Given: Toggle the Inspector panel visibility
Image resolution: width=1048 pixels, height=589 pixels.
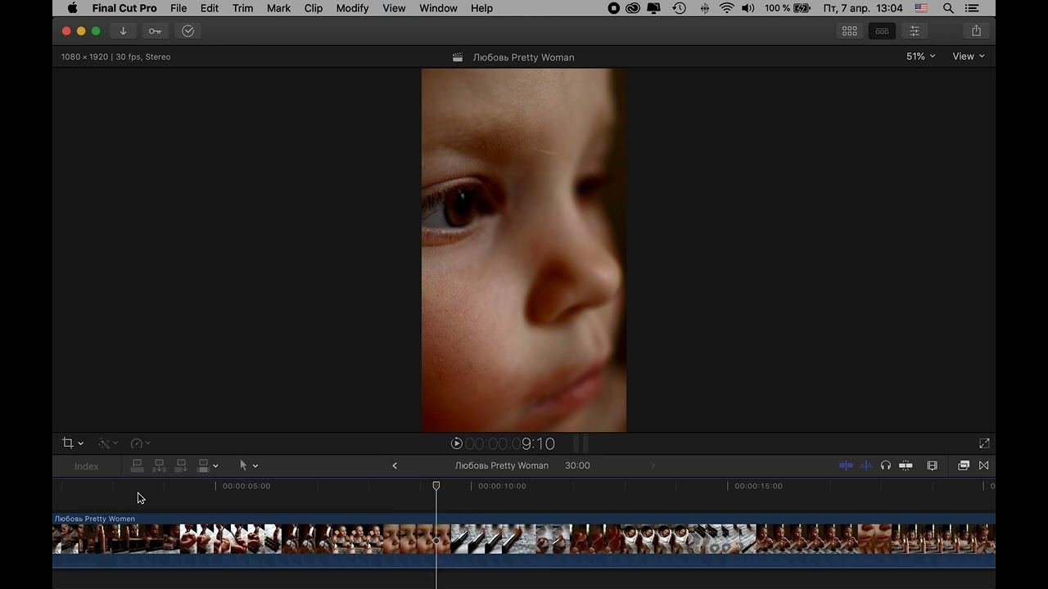Looking at the screenshot, I should tap(915, 31).
